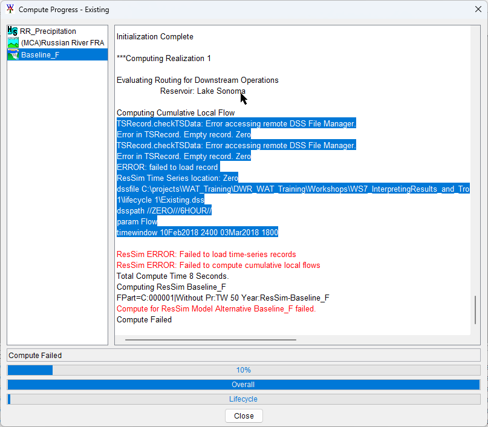Click the Lifecycle progress bar
This screenshot has width=488, height=427.
(x=243, y=399)
